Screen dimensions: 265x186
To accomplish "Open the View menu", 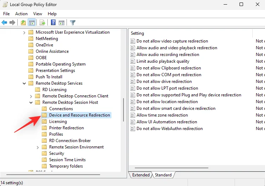I will 38,14.
